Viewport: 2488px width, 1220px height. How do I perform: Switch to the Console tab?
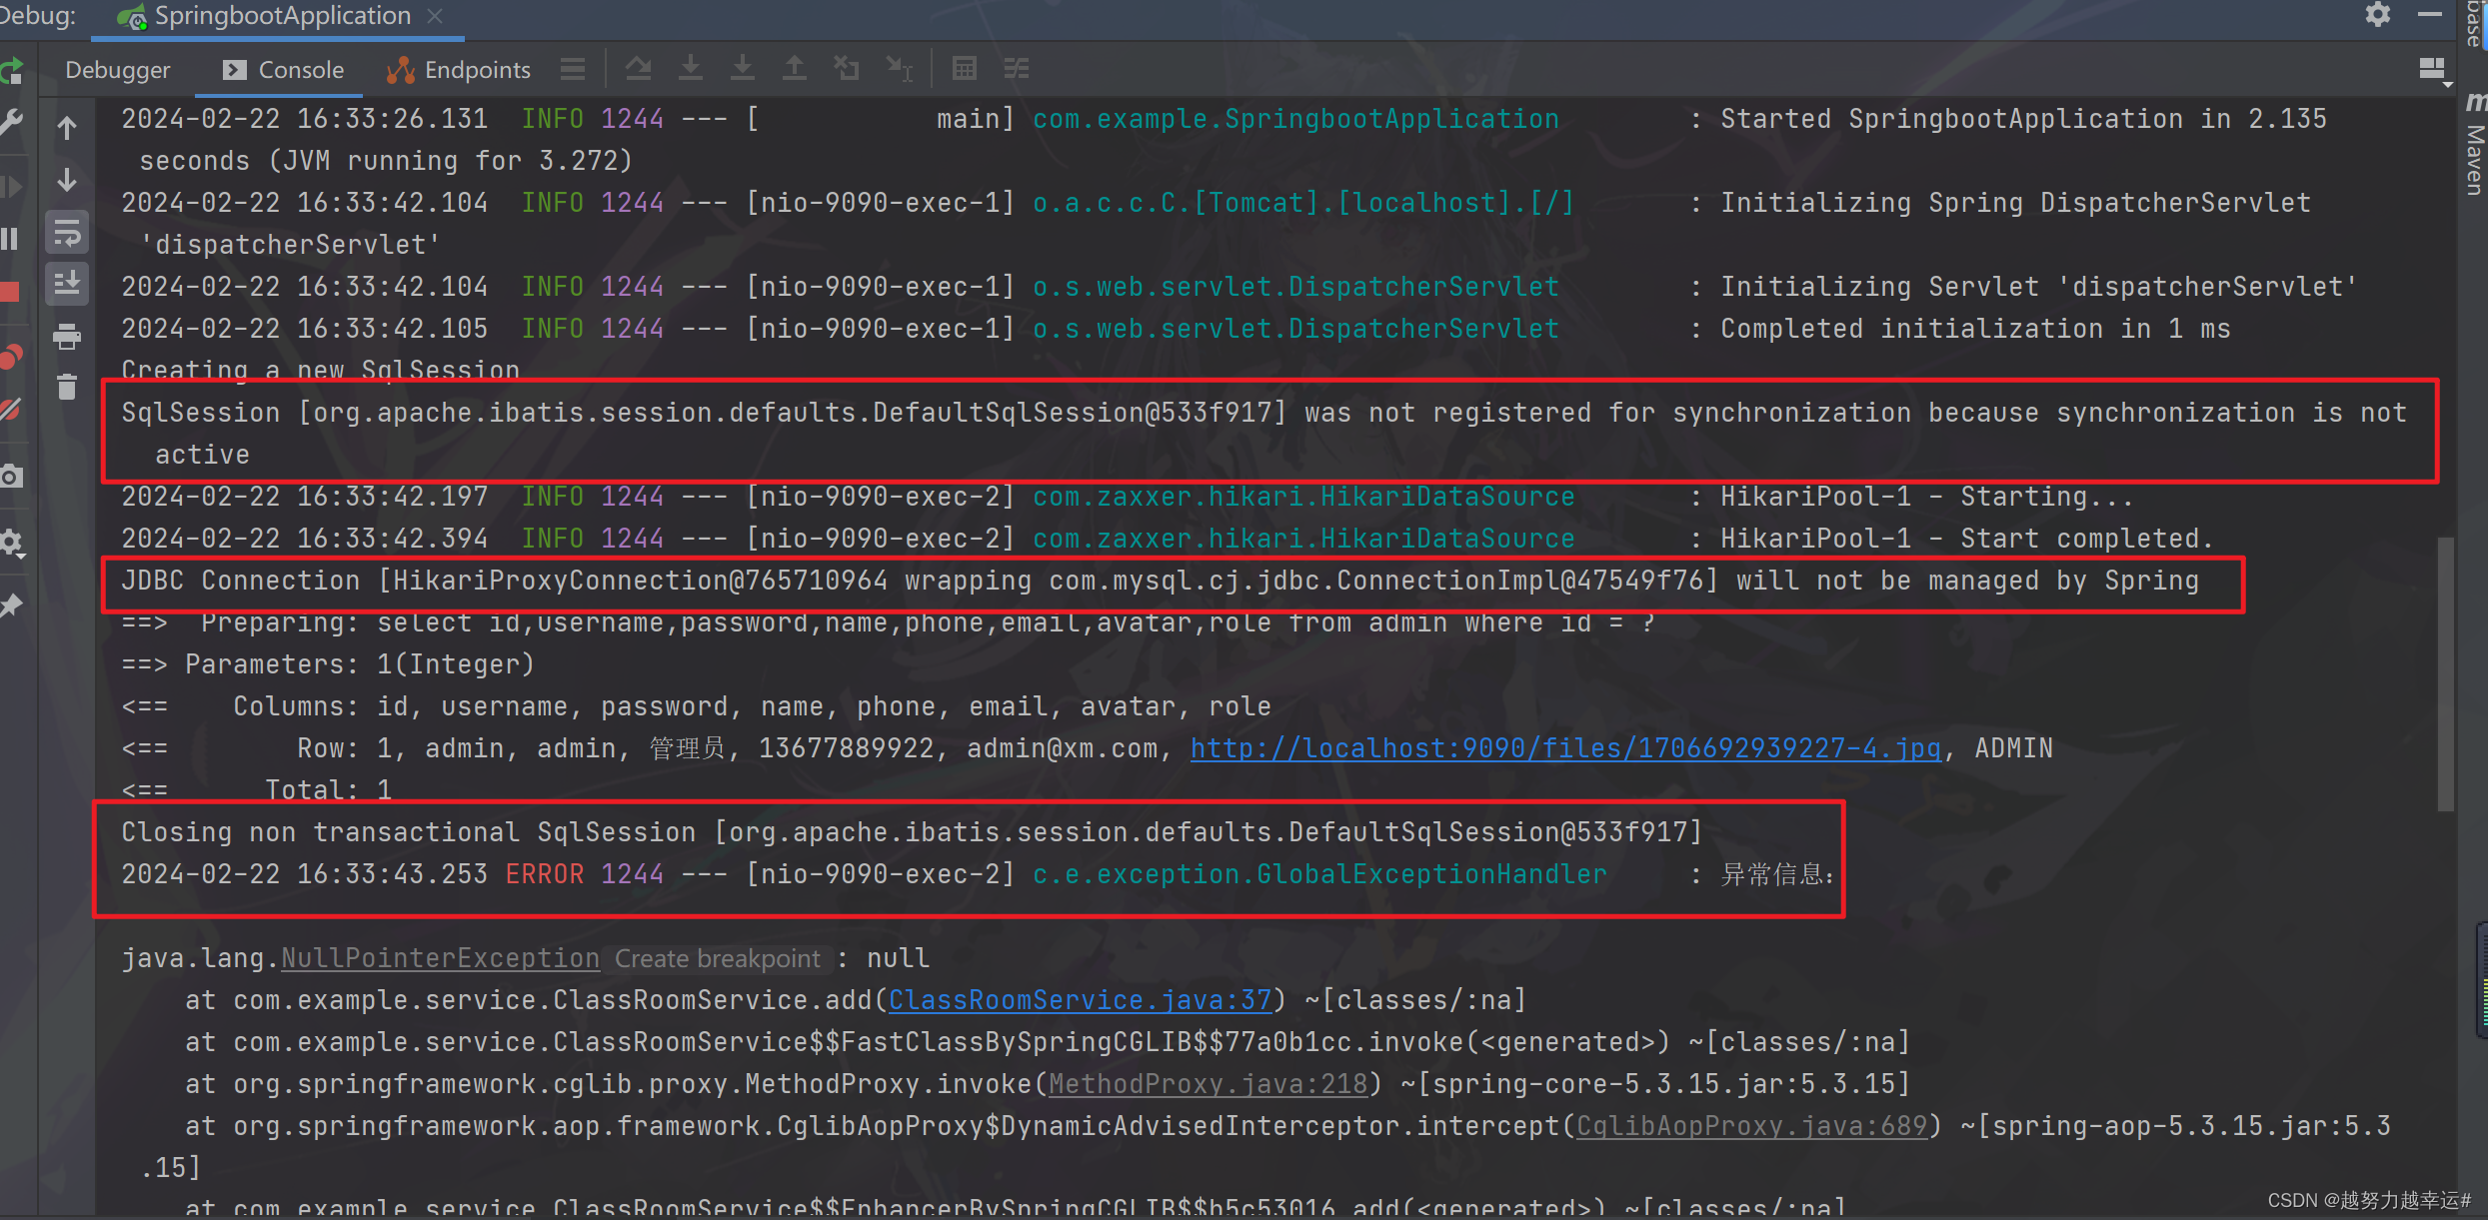tap(283, 70)
